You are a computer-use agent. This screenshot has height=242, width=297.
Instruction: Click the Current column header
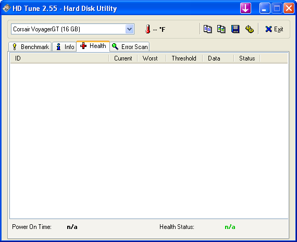tap(123, 58)
